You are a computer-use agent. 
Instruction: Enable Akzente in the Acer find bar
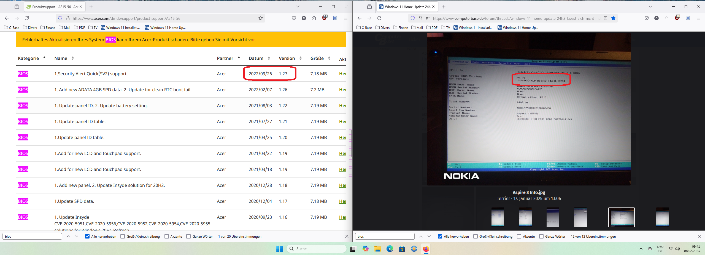[166, 236]
